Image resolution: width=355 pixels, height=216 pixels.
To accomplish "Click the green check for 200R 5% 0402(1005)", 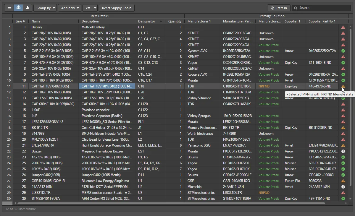I will click(343, 163).
